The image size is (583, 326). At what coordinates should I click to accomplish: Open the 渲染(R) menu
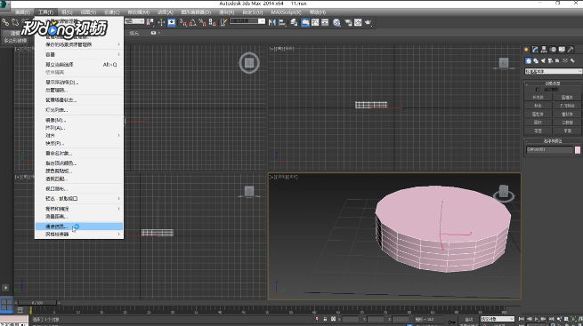click(226, 12)
